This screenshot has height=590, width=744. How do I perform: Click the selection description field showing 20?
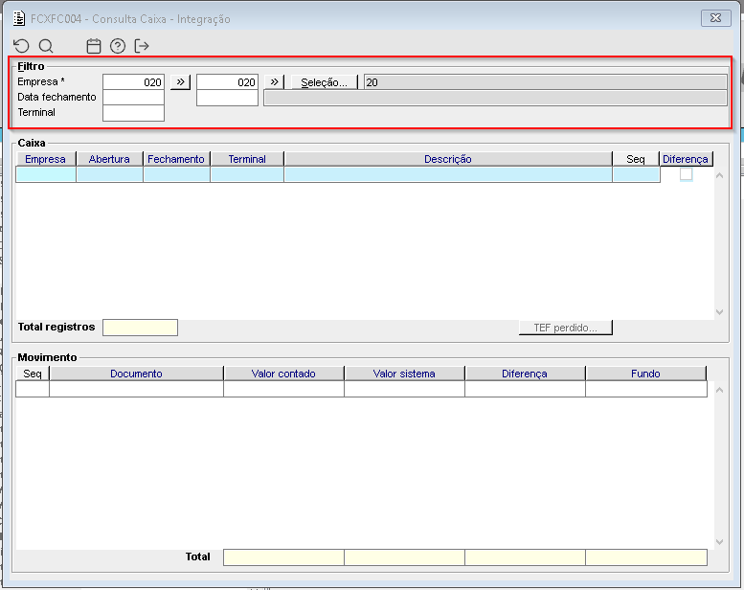pos(545,82)
